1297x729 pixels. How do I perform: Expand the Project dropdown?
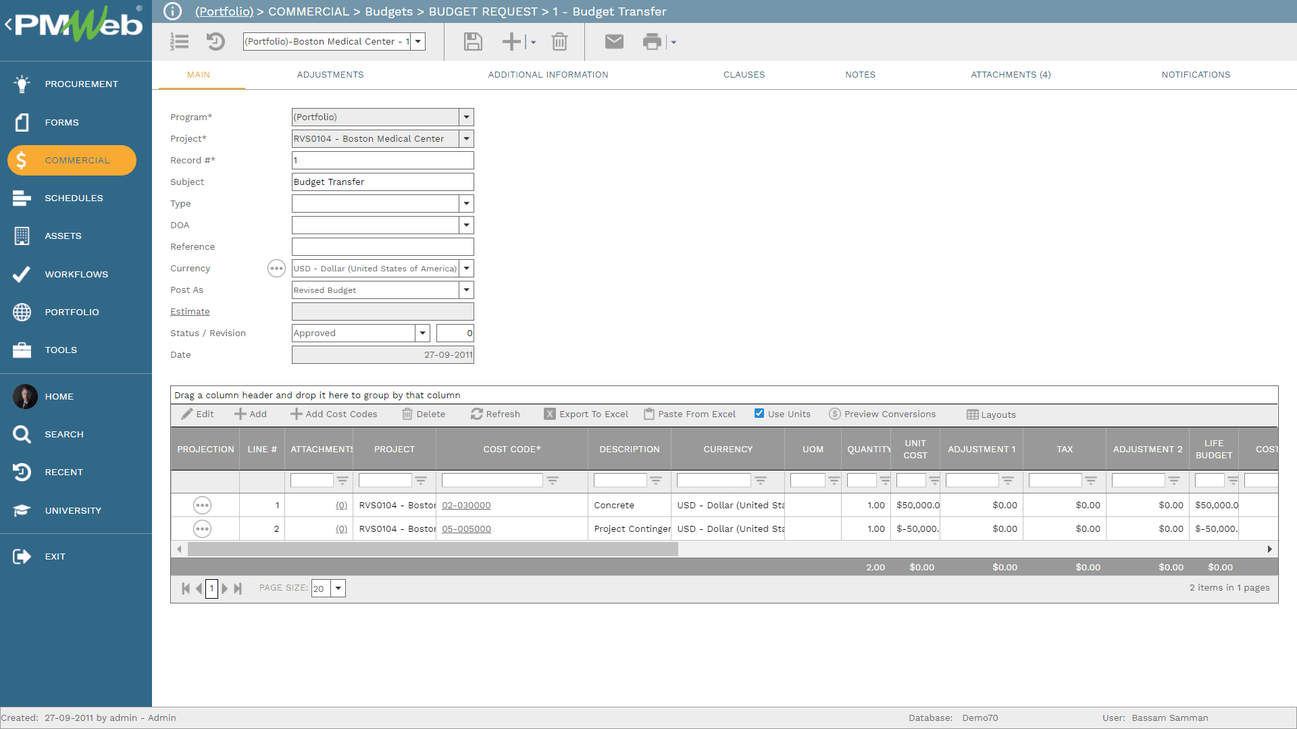click(466, 138)
